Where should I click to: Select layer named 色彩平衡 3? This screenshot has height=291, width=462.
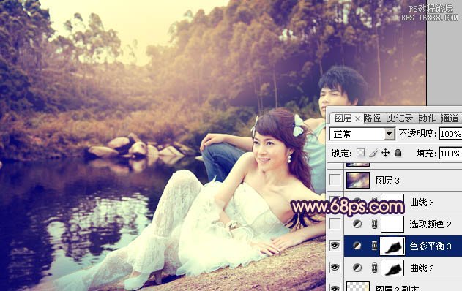point(431,246)
